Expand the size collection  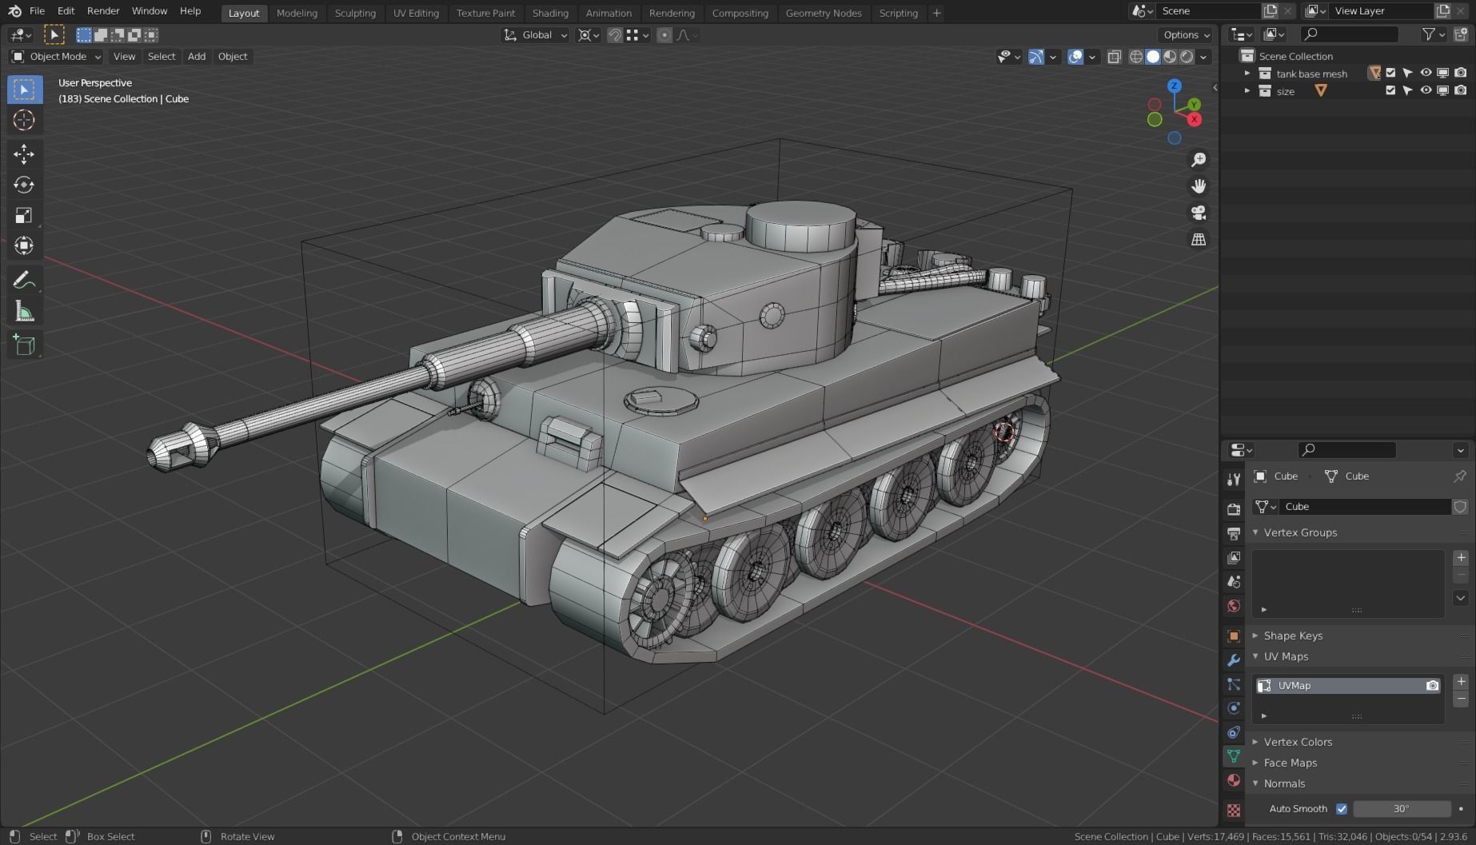click(1247, 91)
